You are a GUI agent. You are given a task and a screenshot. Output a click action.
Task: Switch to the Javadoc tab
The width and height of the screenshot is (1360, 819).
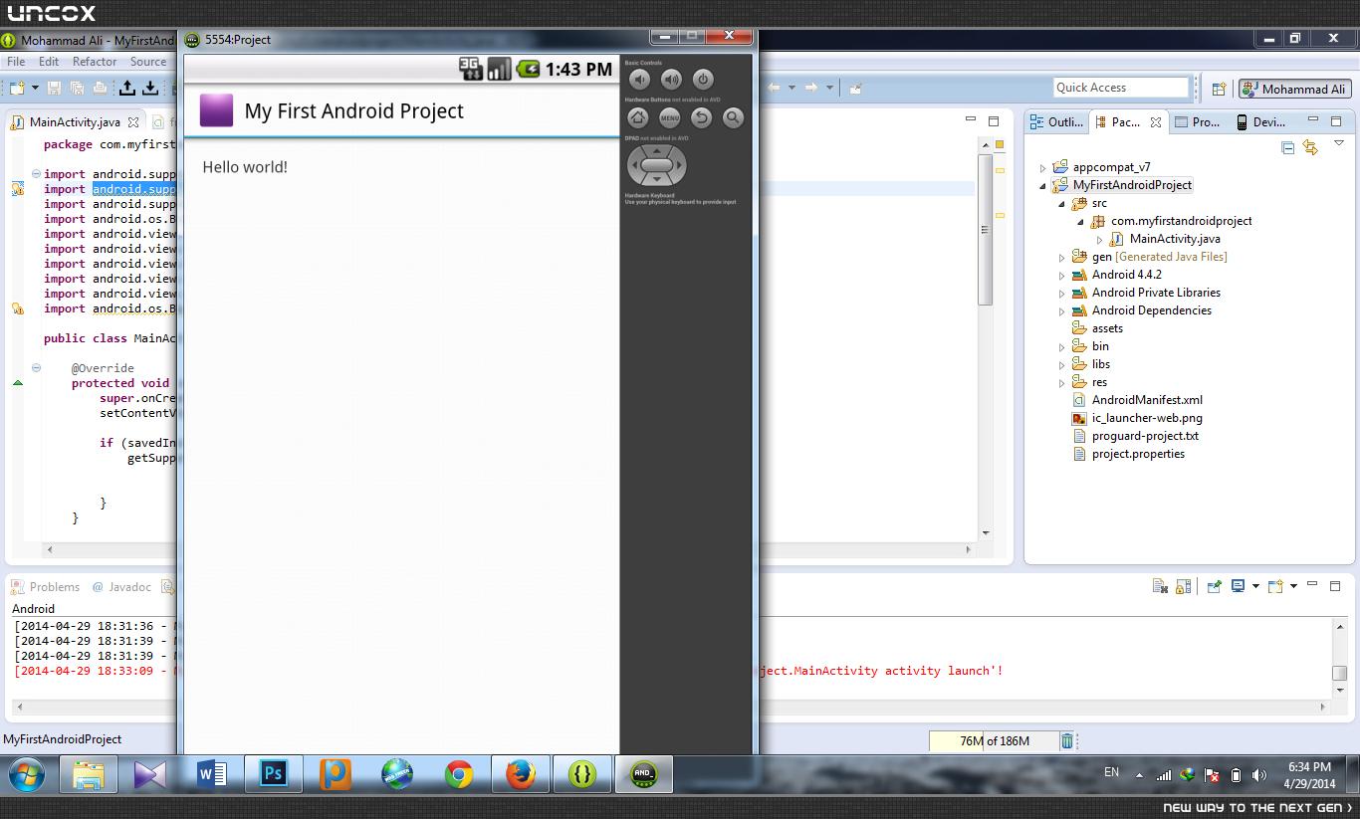(x=121, y=587)
